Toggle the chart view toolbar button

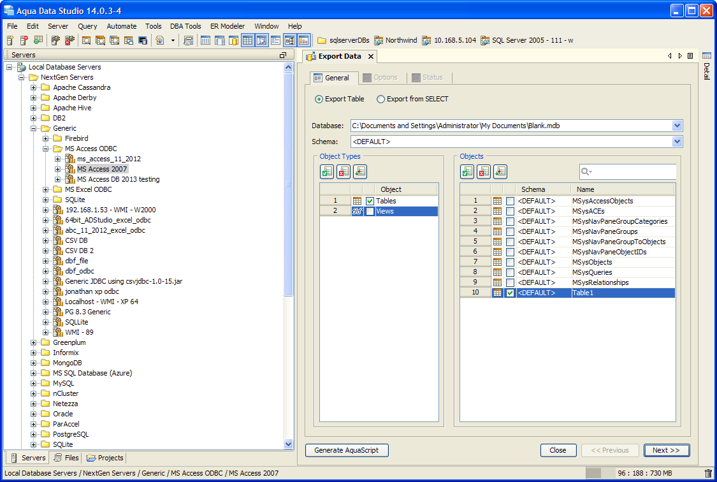pos(303,41)
